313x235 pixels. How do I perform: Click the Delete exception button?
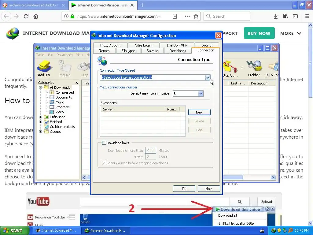pyautogui.click(x=199, y=121)
